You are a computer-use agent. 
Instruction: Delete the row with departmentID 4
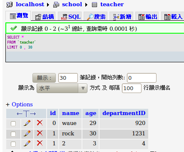pos(40,143)
